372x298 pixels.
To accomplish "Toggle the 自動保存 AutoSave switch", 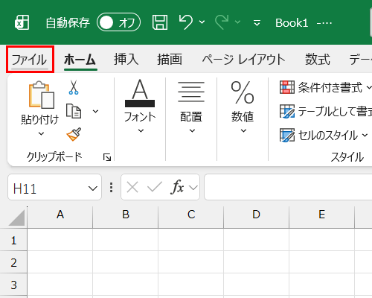I will [118, 22].
